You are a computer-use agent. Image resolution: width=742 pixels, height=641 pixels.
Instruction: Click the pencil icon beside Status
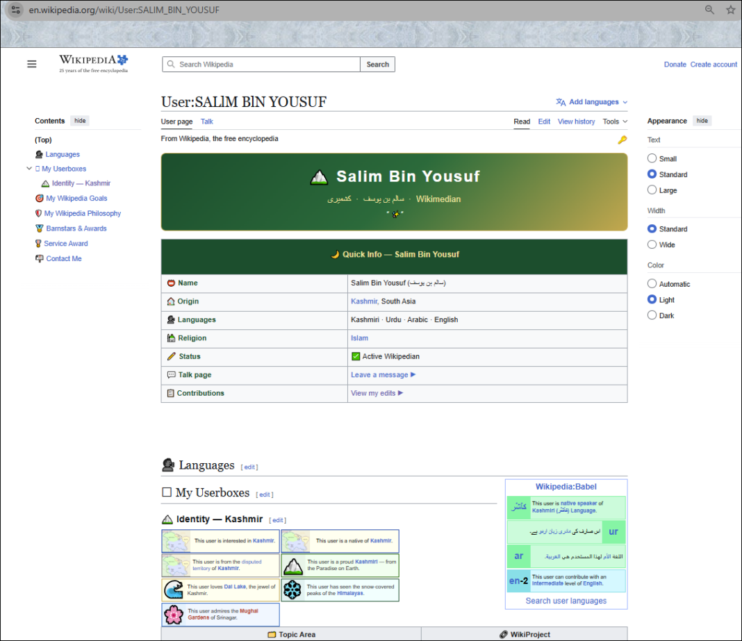click(172, 356)
